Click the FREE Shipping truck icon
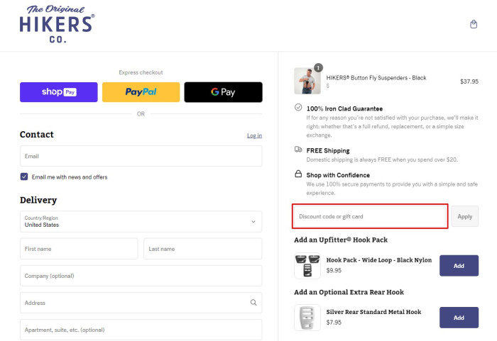Viewport: 497px width, 341px height. point(298,150)
